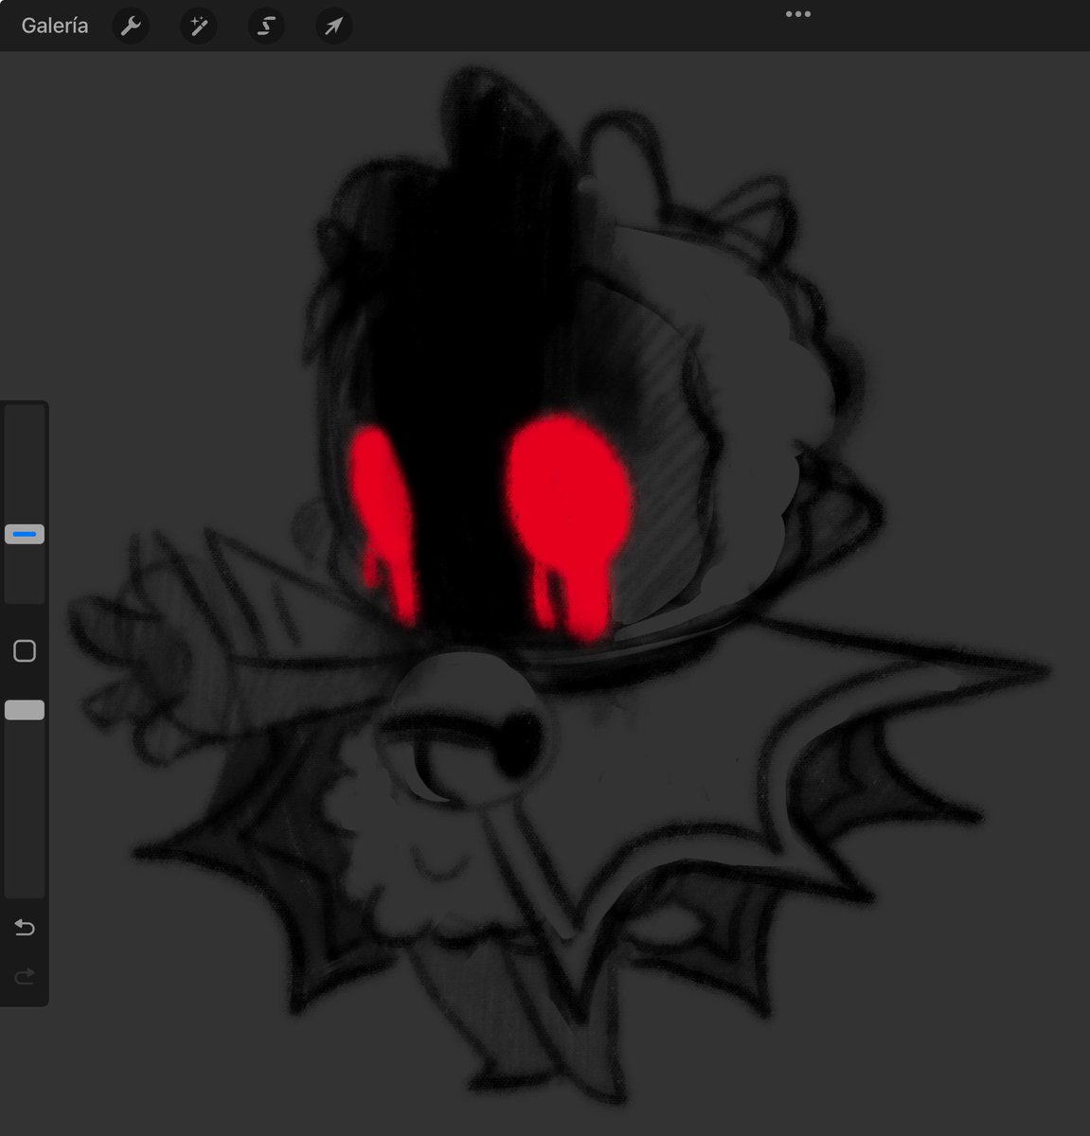Image resolution: width=1090 pixels, height=1136 pixels.
Task: Select the Transform arrow tool
Action: tap(333, 26)
